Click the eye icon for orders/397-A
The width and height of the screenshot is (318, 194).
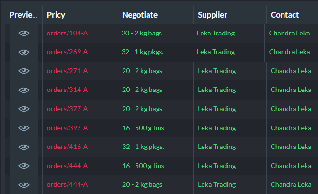click(24, 128)
